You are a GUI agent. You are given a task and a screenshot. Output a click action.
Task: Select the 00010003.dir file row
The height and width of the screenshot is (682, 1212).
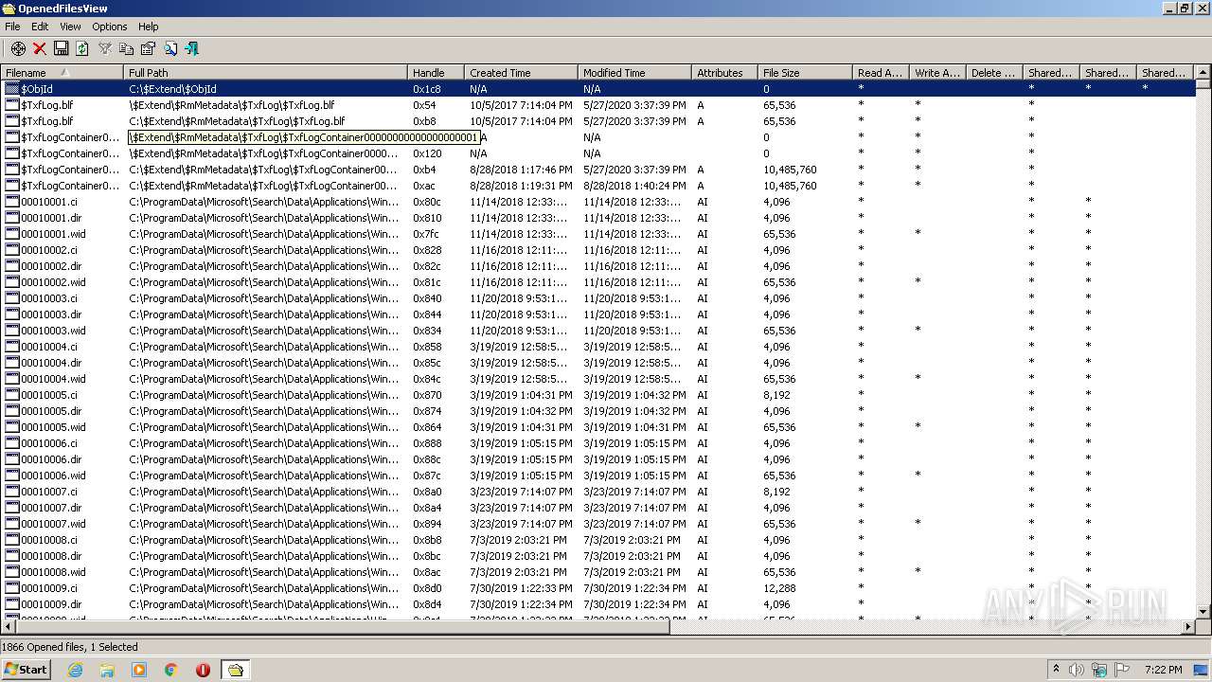click(x=598, y=314)
